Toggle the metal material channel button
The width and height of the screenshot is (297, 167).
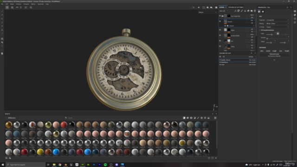click(268, 51)
